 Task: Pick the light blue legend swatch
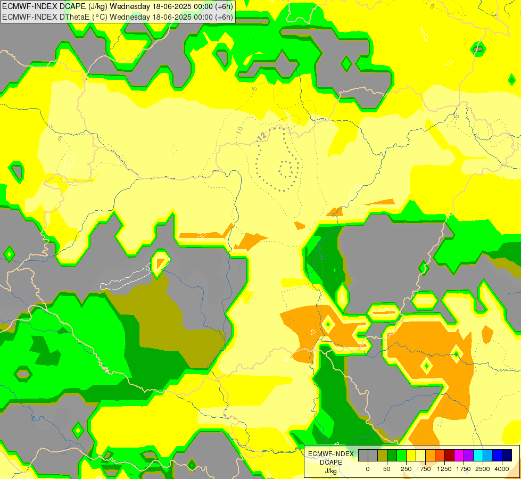click(488, 455)
